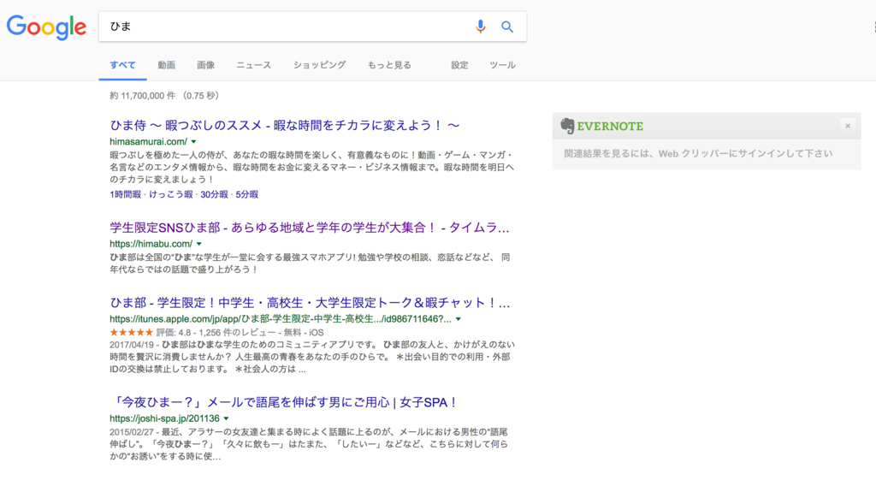This screenshot has height=486, width=876.
Task: Select the すべて tab
Action: coord(122,65)
